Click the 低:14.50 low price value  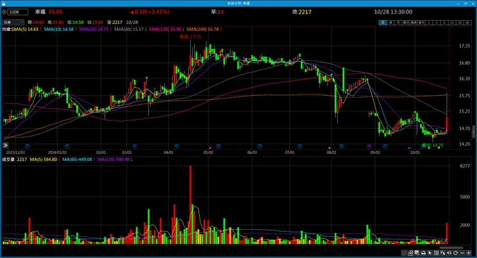click(75, 23)
